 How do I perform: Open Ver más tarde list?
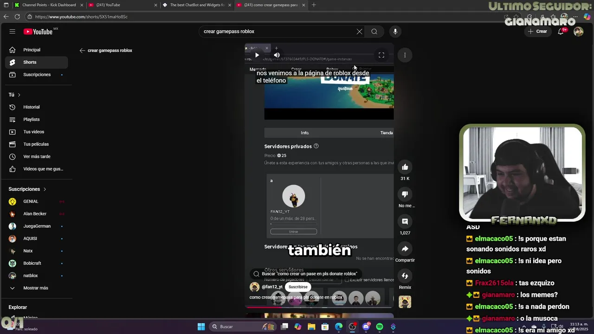click(x=36, y=157)
